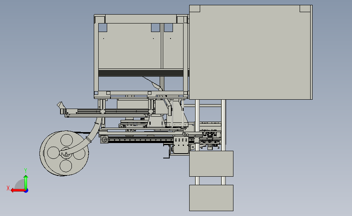Click the green Y axis arrow of triad

(26, 182)
